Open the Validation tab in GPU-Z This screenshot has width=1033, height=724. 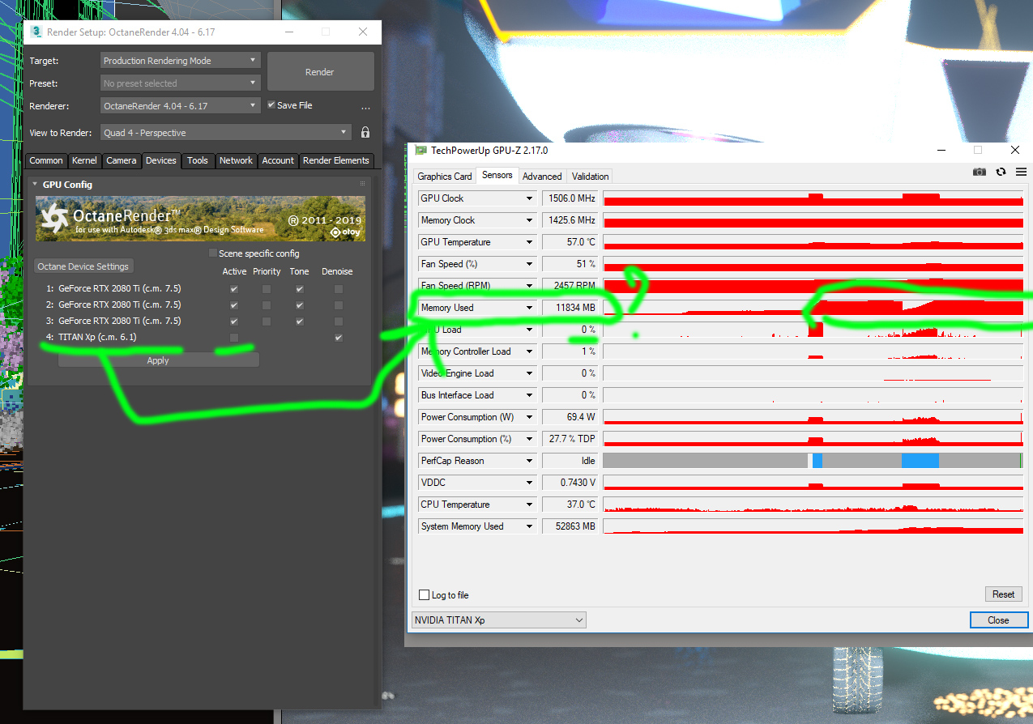click(x=590, y=177)
